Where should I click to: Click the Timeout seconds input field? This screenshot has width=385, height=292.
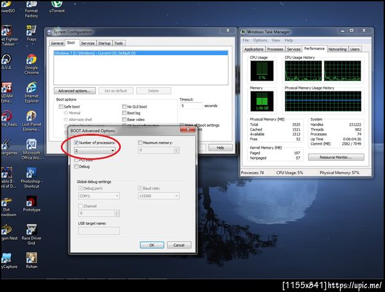click(x=191, y=106)
